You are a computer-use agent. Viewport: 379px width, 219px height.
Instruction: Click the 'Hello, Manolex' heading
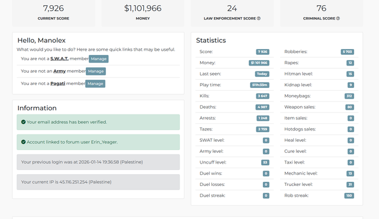[x=41, y=40]
